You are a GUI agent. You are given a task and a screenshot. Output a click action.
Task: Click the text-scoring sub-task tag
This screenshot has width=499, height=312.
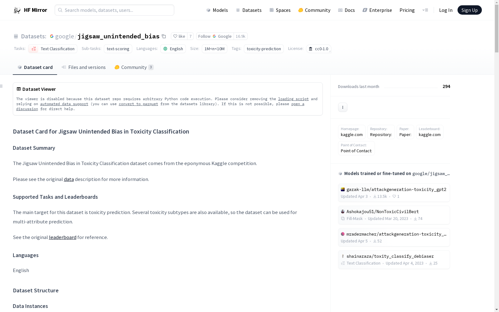pos(118,49)
